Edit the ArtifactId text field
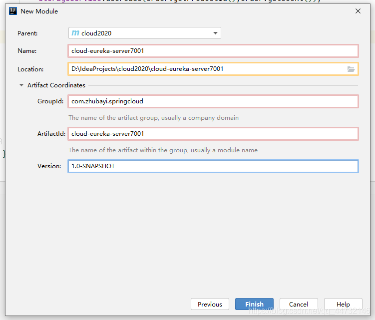375x320 pixels. [213, 134]
